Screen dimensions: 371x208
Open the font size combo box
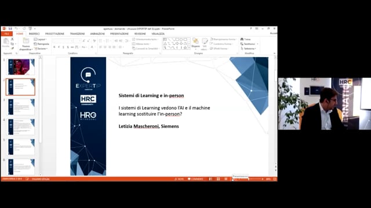point(77,41)
